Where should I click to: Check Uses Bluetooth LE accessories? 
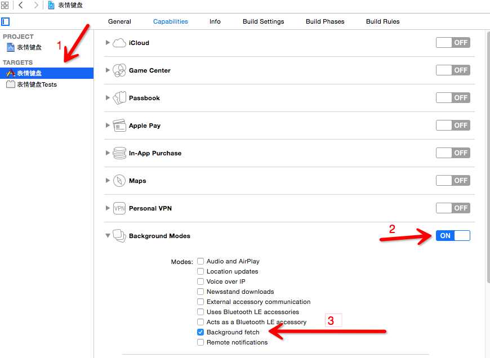pyautogui.click(x=201, y=312)
